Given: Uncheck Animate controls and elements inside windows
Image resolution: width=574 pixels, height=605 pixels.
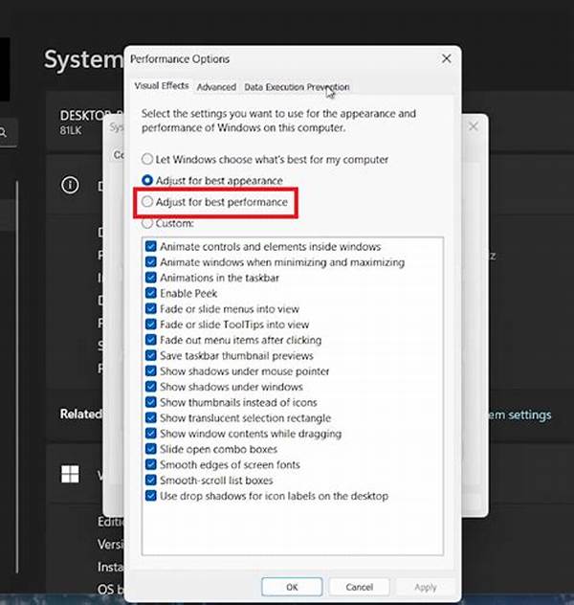Looking at the screenshot, I should coord(151,247).
